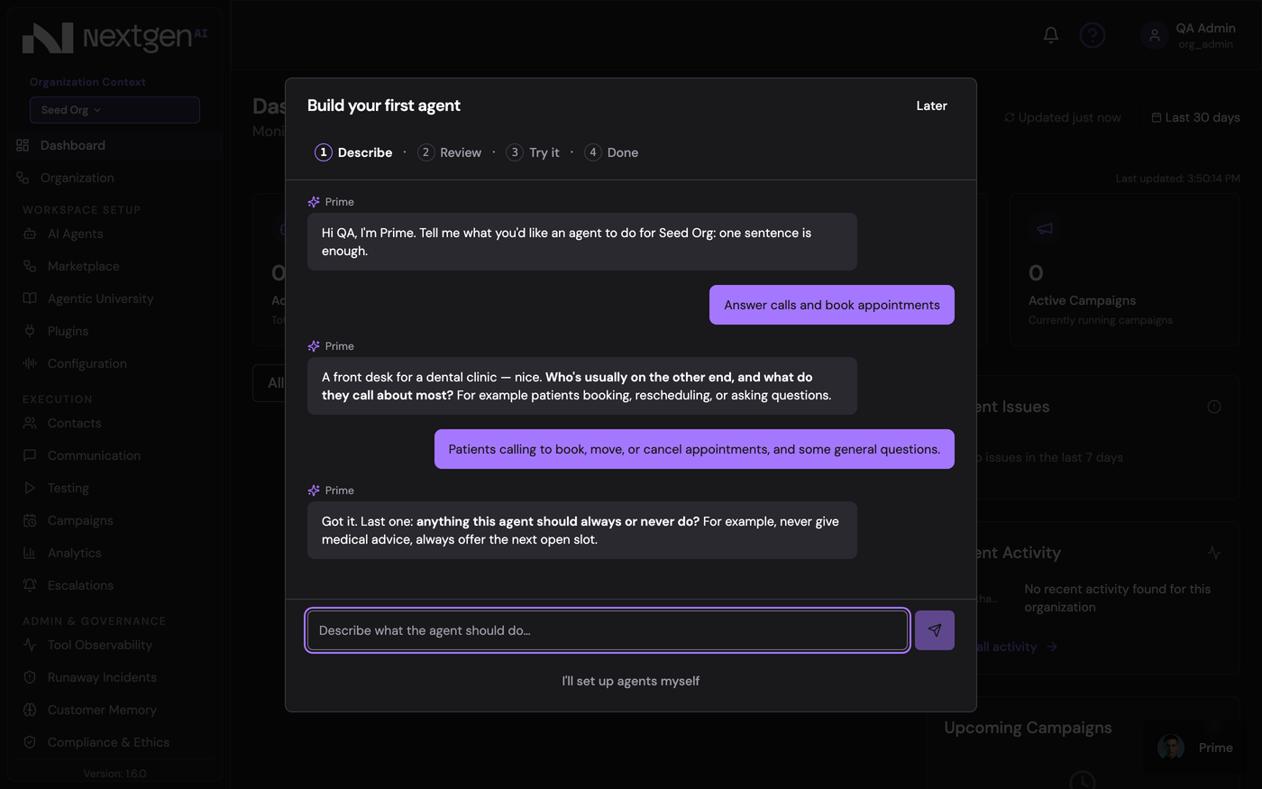Click the Analytics bar chart icon
The width and height of the screenshot is (1262, 789).
tap(30, 553)
